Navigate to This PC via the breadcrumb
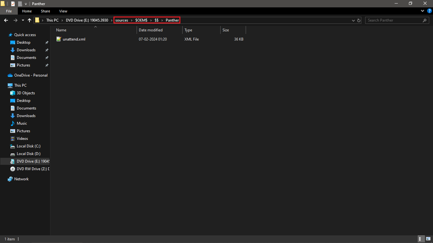 pos(52,20)
